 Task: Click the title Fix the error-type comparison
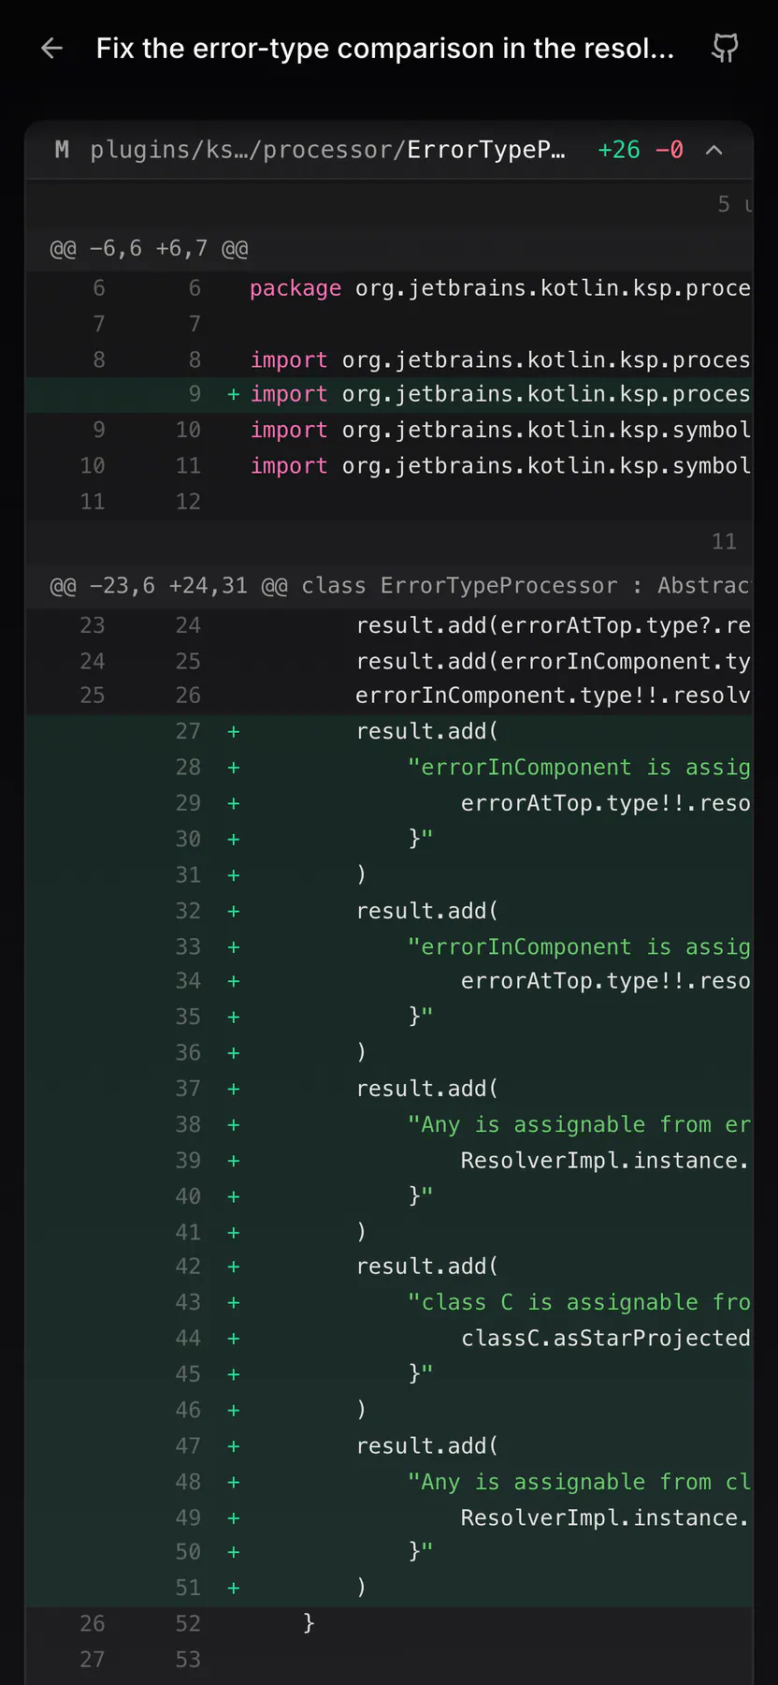pyautogui.click(x=385, y=49)
